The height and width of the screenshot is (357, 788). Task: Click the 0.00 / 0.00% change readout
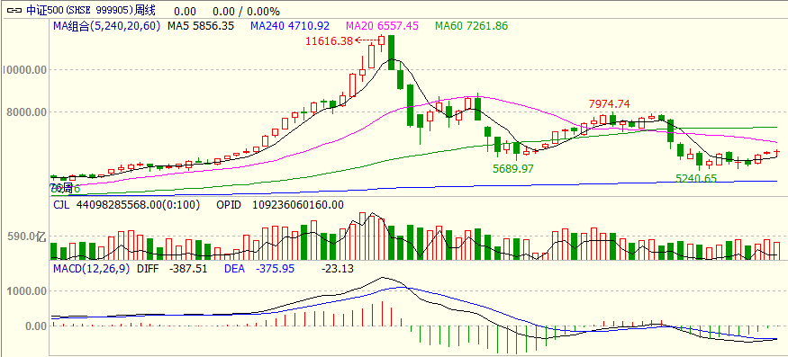(x=246, y=11)
